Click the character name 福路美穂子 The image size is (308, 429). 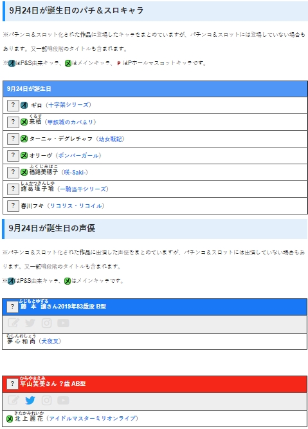point(44,172)
